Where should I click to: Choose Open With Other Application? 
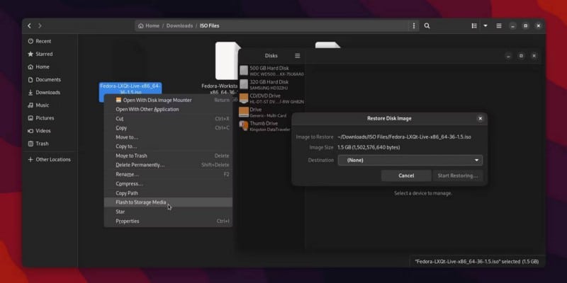click(168, 110)
